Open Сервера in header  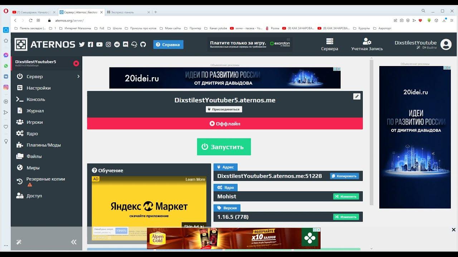tap(330, 45)
